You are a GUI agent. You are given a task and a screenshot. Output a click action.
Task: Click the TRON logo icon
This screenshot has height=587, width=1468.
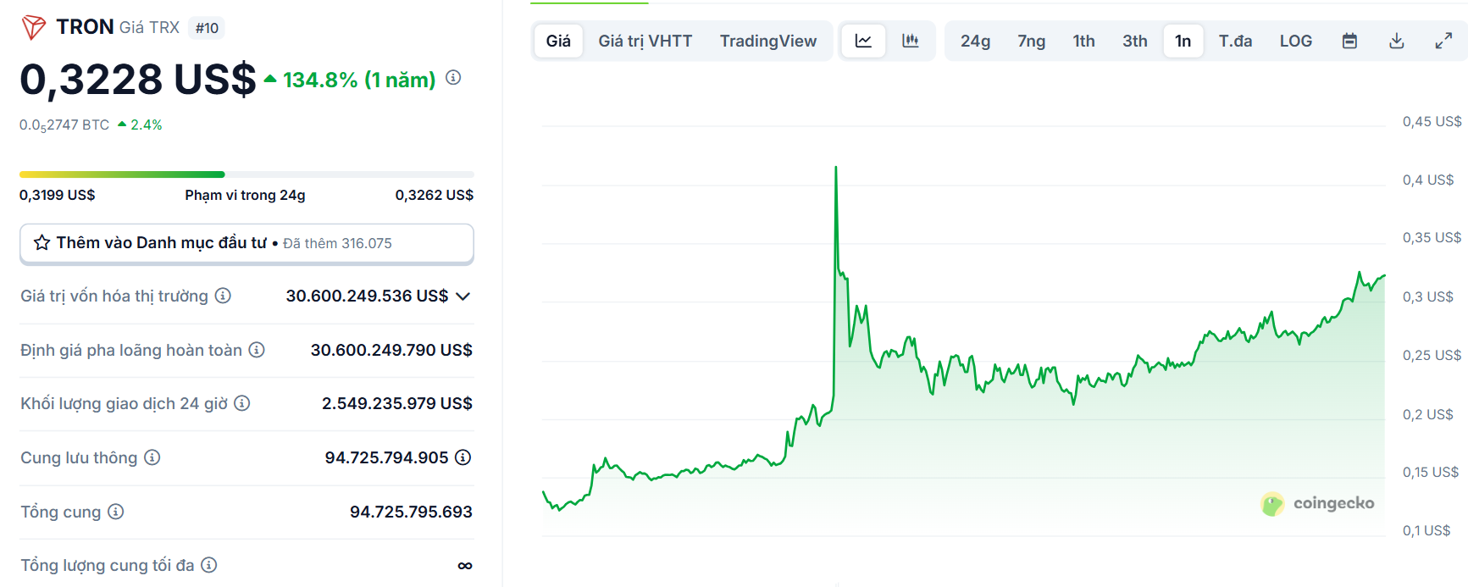coord(33,27)
